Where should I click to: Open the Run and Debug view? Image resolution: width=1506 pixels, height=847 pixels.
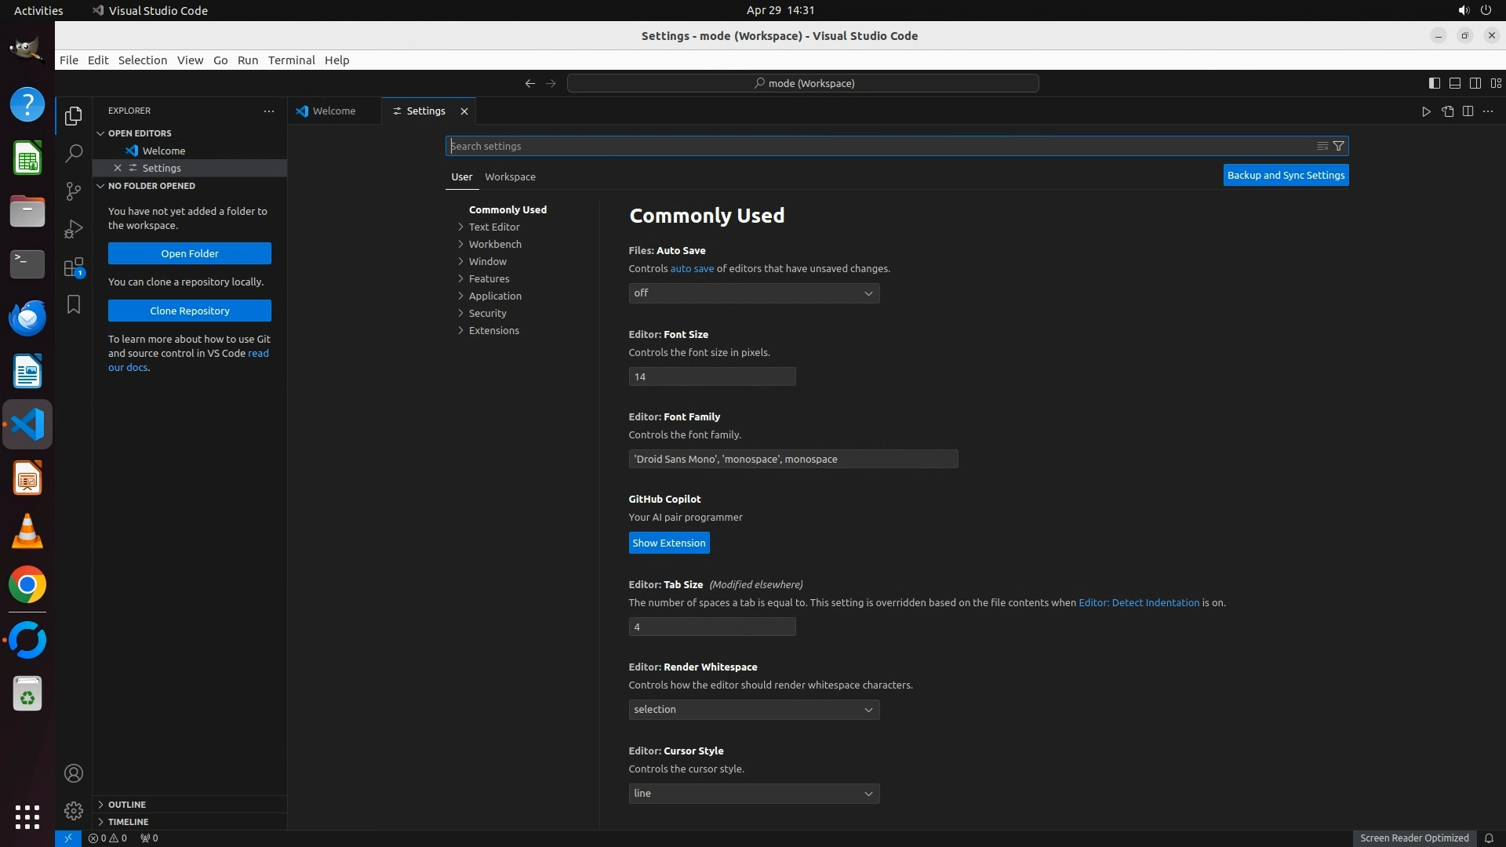point(74,228)
